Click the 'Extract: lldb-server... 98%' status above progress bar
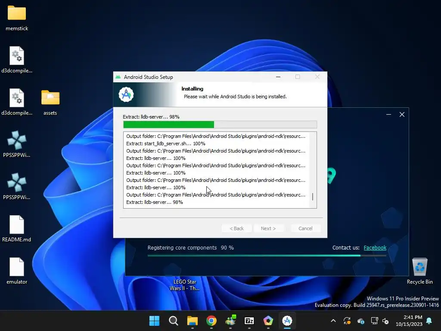 click(x=151, y=117)
